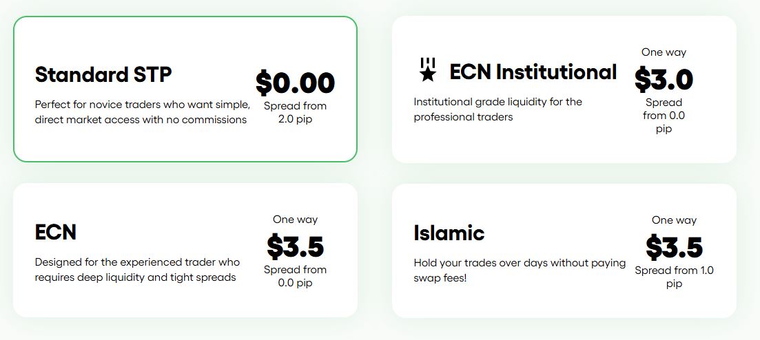Click the experienced trader description under ECN

pyautogui.click(x=137, y=270)
